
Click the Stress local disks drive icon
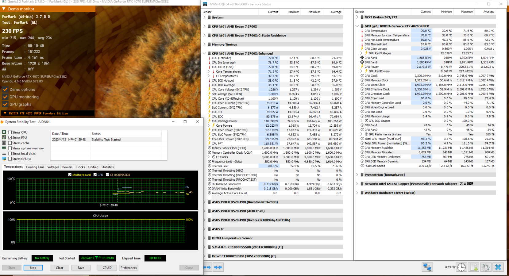[4, 154]
